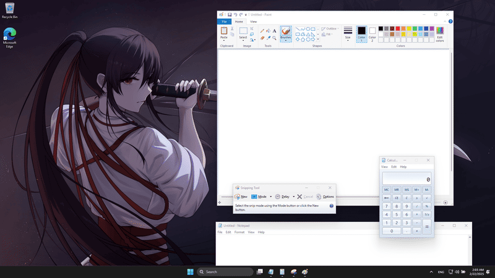The image size is (495, 278).
Task: Open the Format menu in Notepad
Action: tap(239, 232)
